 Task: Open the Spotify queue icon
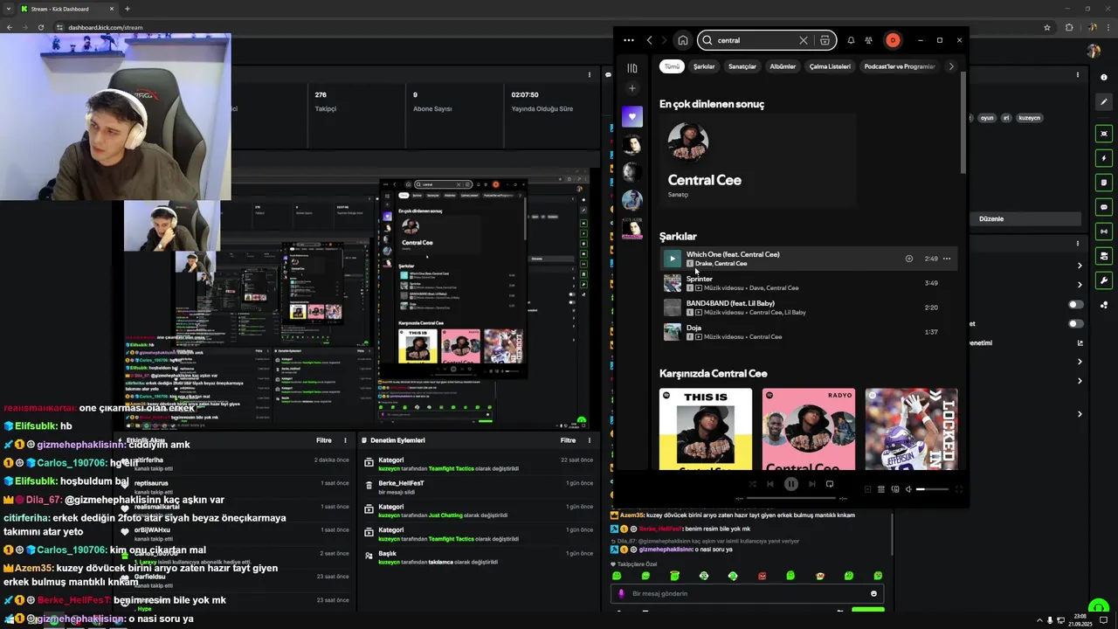pyautogui.click(x=881, y=489)
